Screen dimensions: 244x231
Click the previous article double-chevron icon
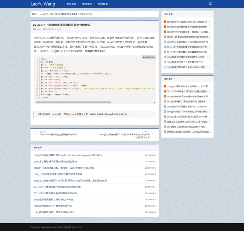(x=36, y=133)
